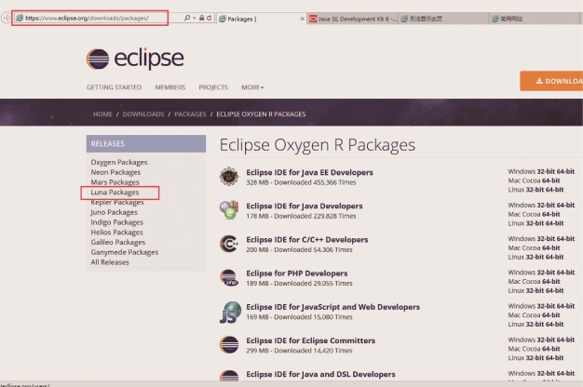
Task: Switch to the 常用网站 tab
Action: pos(536,19)
